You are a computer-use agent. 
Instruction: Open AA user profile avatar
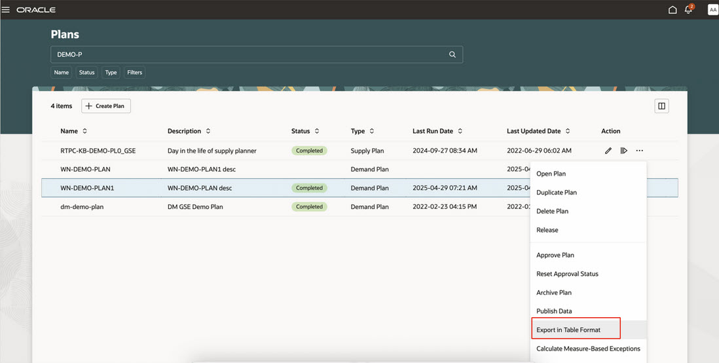point(712,10)
